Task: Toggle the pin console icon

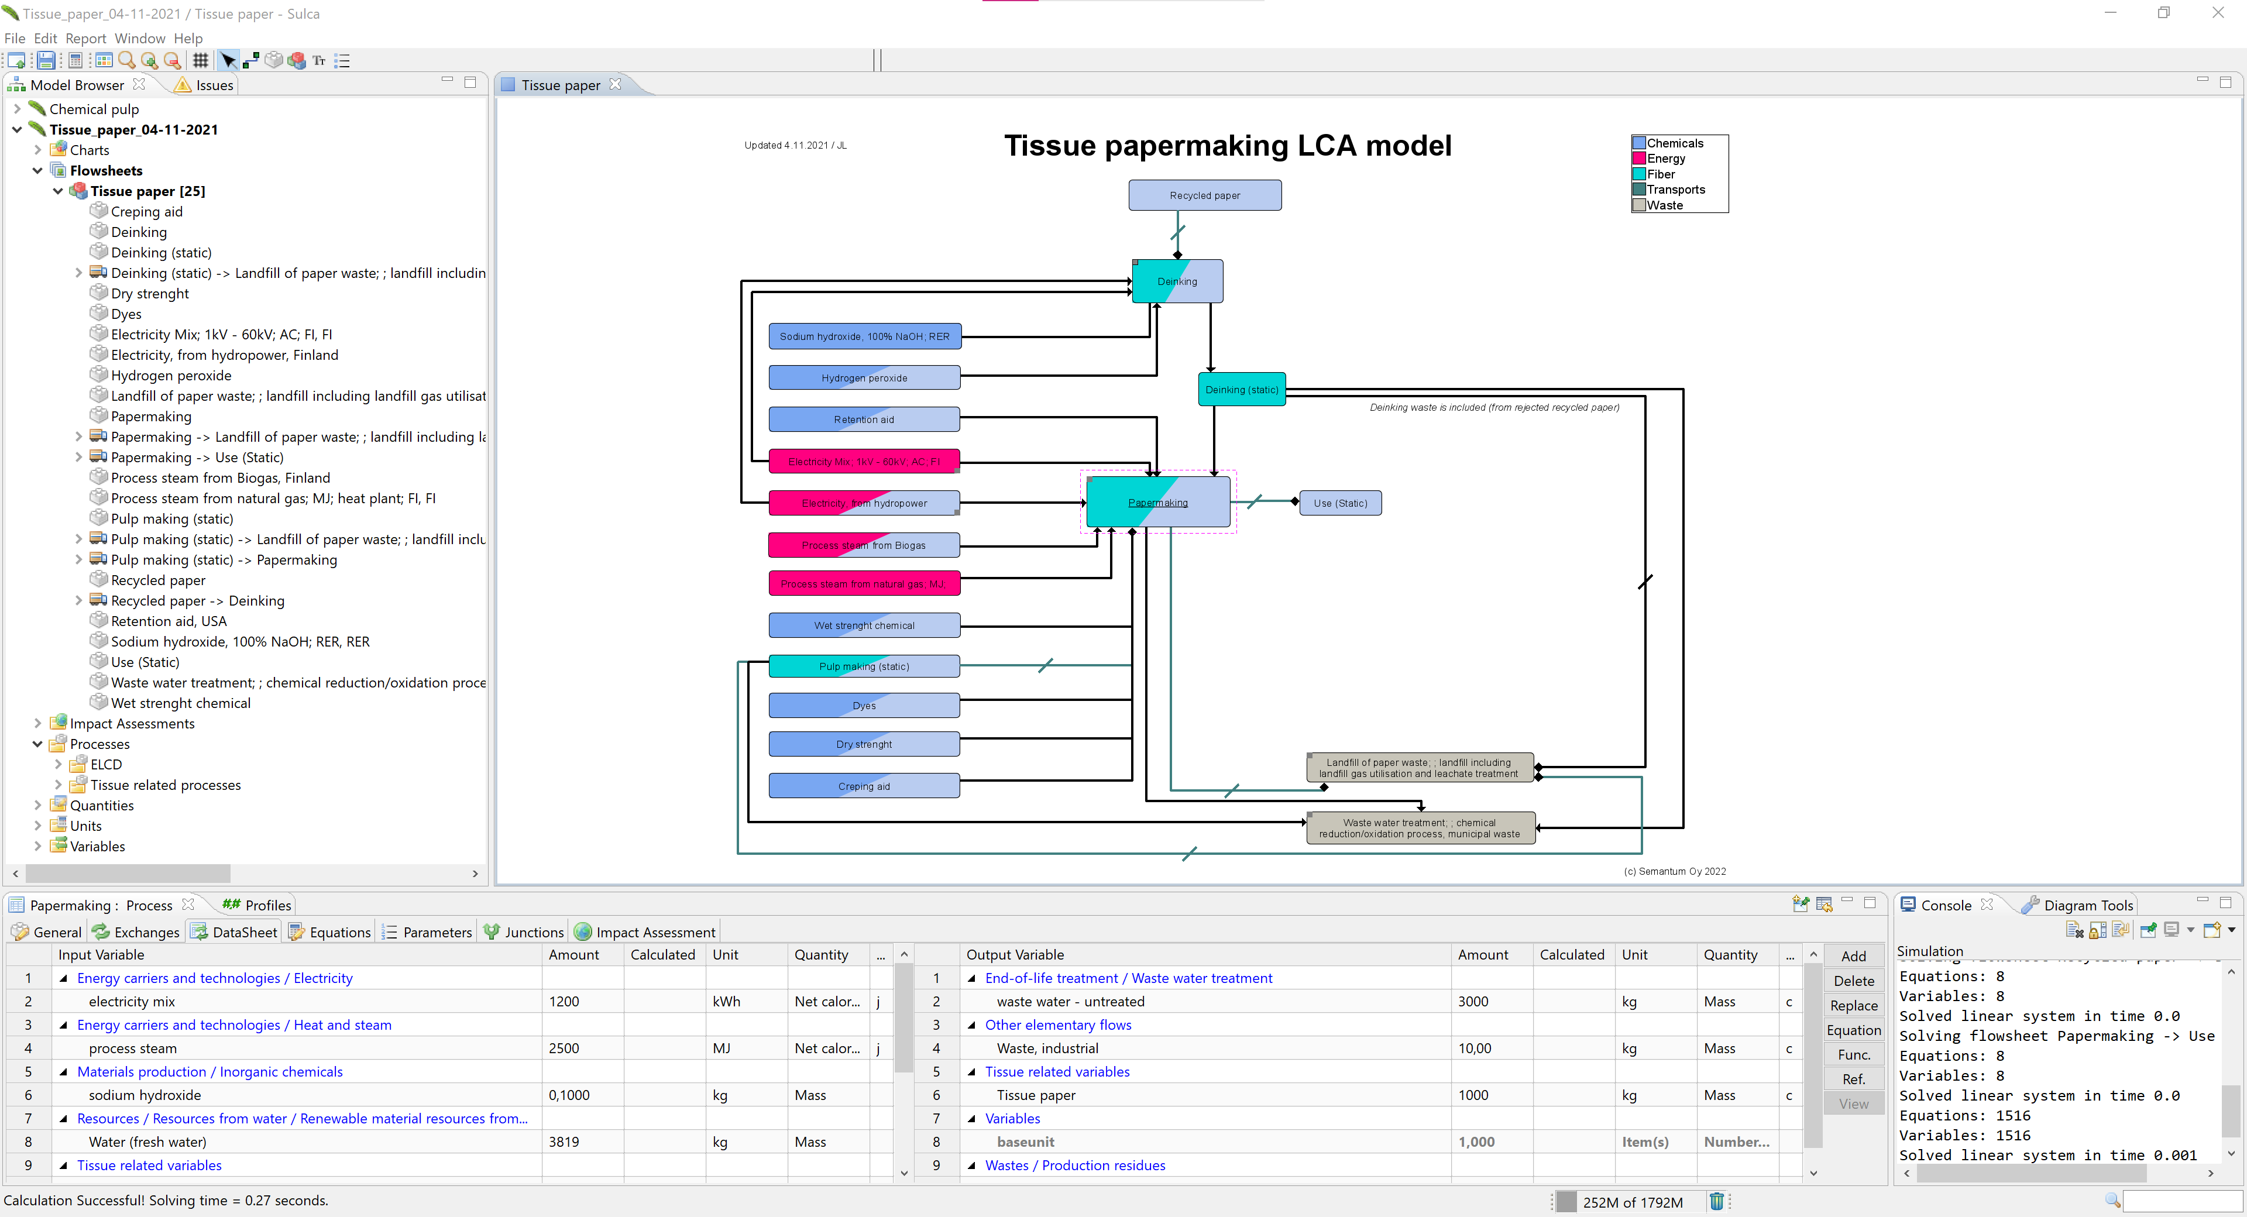Action: coord(2148,930)
